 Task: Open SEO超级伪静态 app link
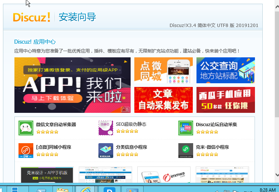[131, 124]
